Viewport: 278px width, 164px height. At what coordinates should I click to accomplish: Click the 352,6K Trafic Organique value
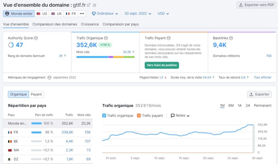87,45
